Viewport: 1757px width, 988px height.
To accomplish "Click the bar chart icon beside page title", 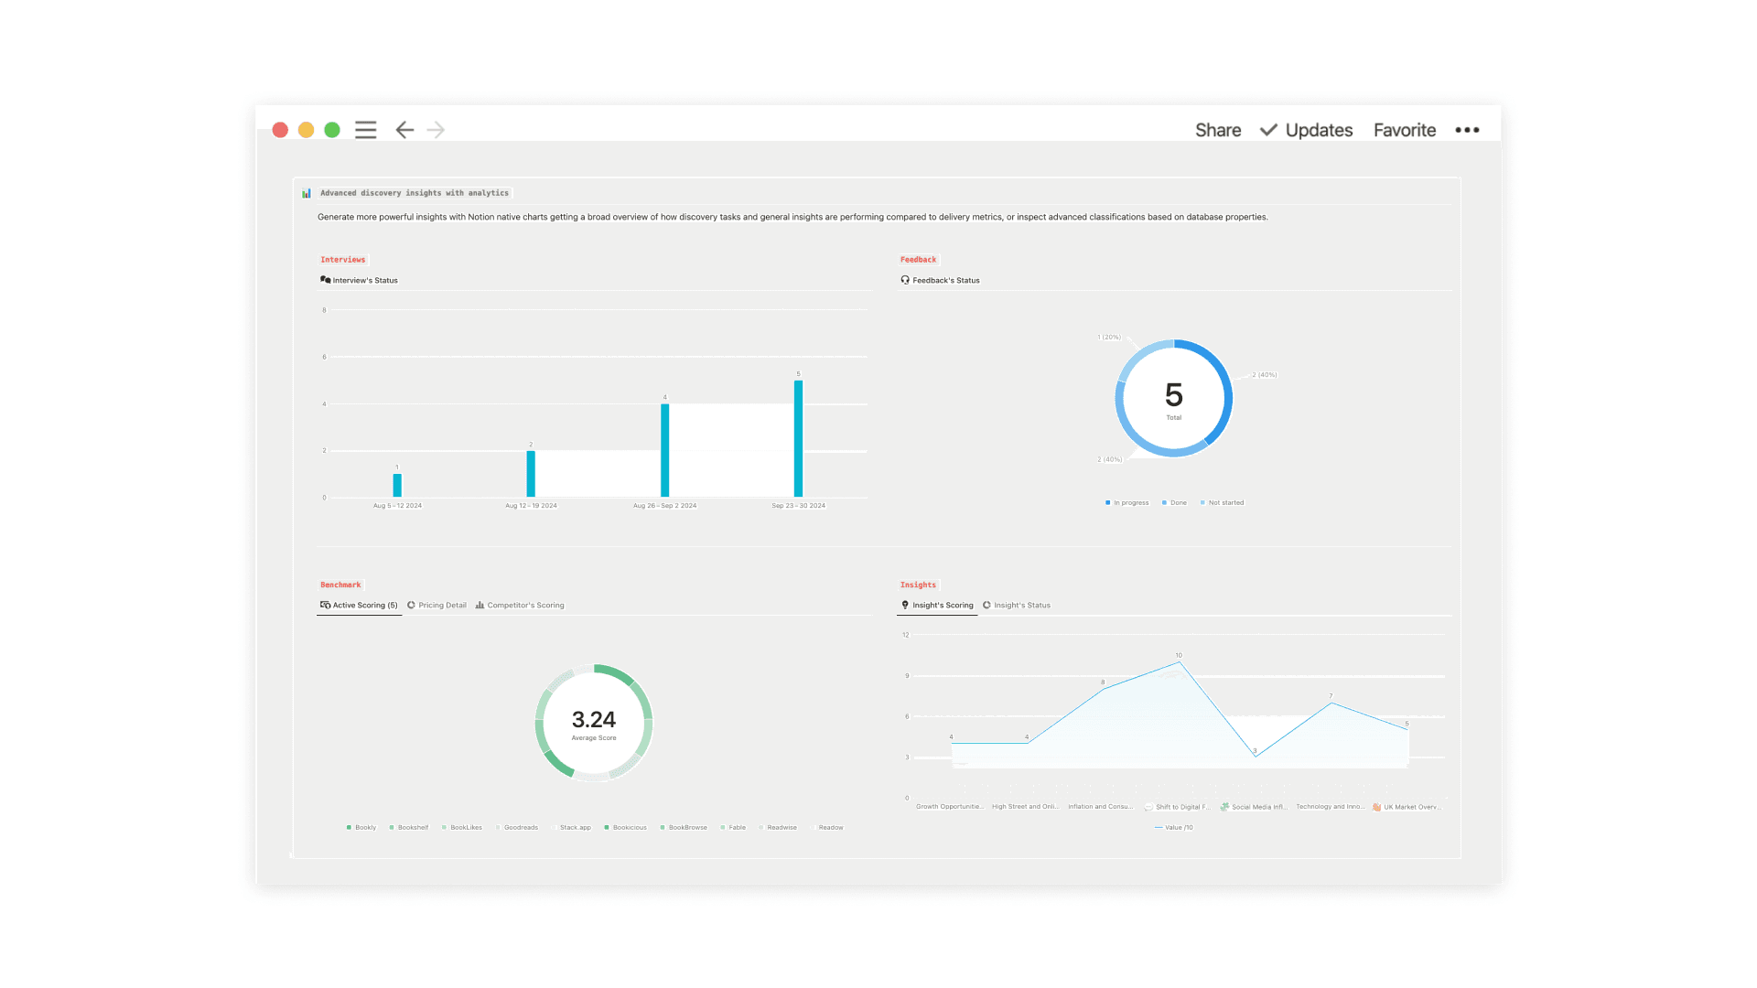I will tap(307, 193).
